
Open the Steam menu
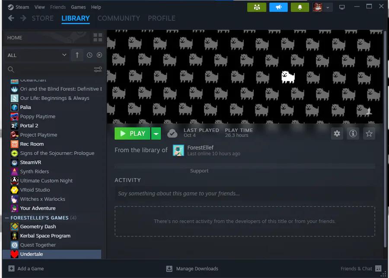[22, 7]
